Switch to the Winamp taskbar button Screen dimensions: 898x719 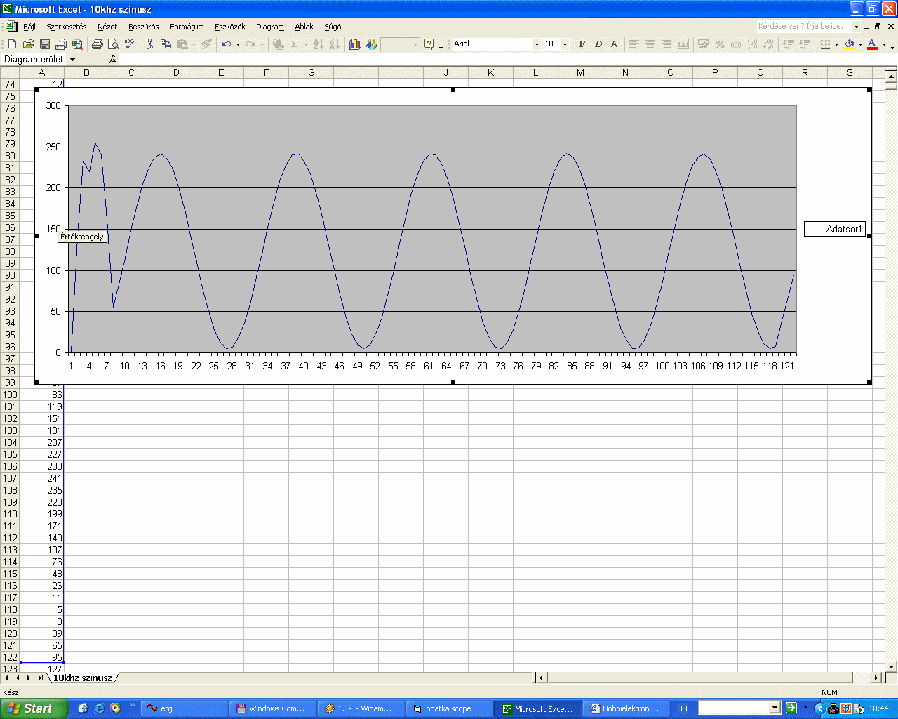[361, 708]
